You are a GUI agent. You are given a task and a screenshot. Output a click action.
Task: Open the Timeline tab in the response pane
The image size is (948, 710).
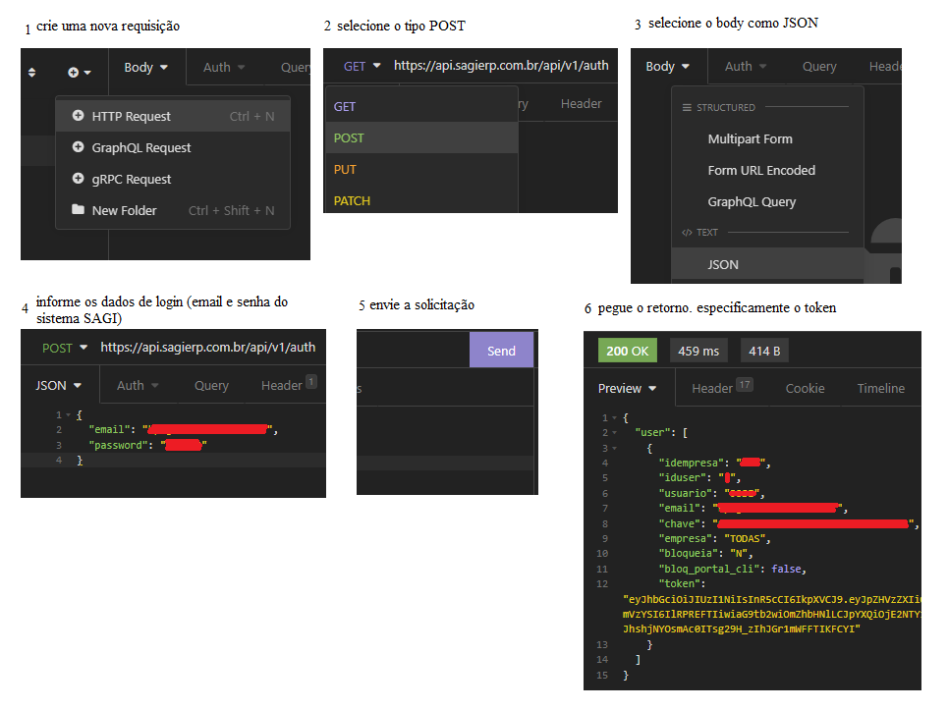tap(881, 389)
